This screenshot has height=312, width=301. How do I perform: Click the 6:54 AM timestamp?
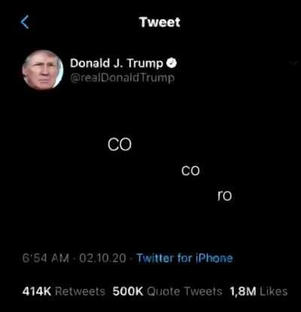pos(46,258)
